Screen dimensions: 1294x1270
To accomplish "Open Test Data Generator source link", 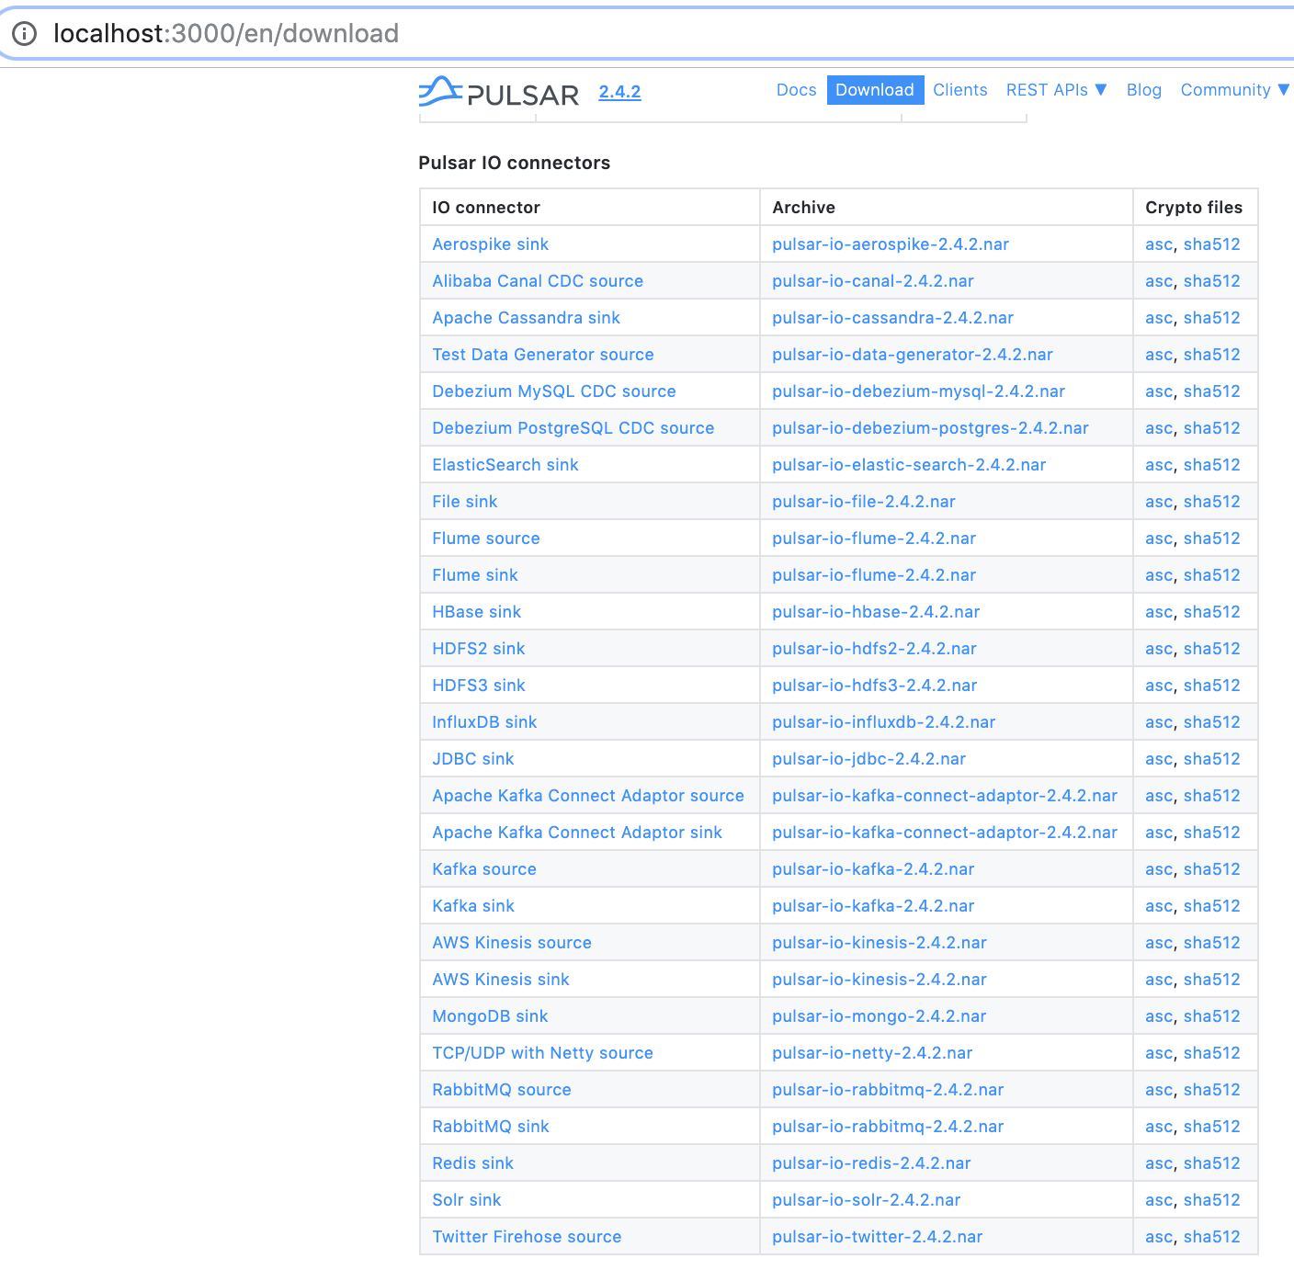I will point(543,355).
